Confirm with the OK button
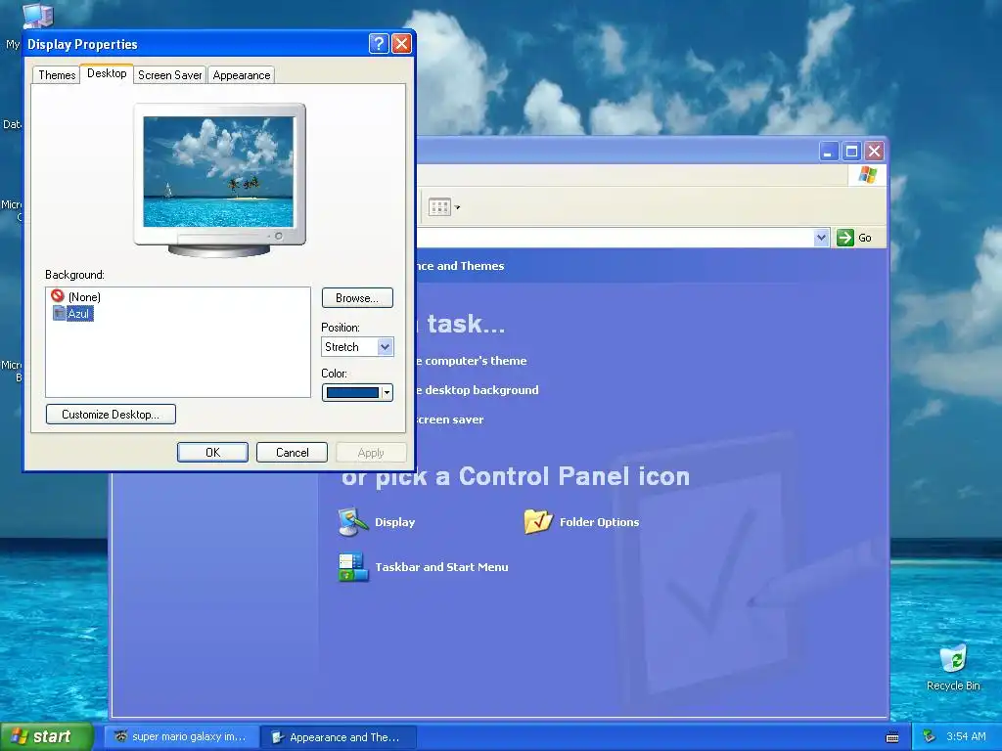Viewport: 1002px width, 751px height. (x=212, y=452)
